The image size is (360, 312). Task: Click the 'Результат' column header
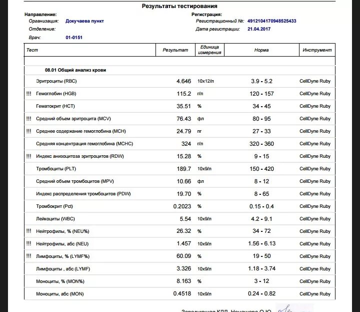tap(175, 50)
